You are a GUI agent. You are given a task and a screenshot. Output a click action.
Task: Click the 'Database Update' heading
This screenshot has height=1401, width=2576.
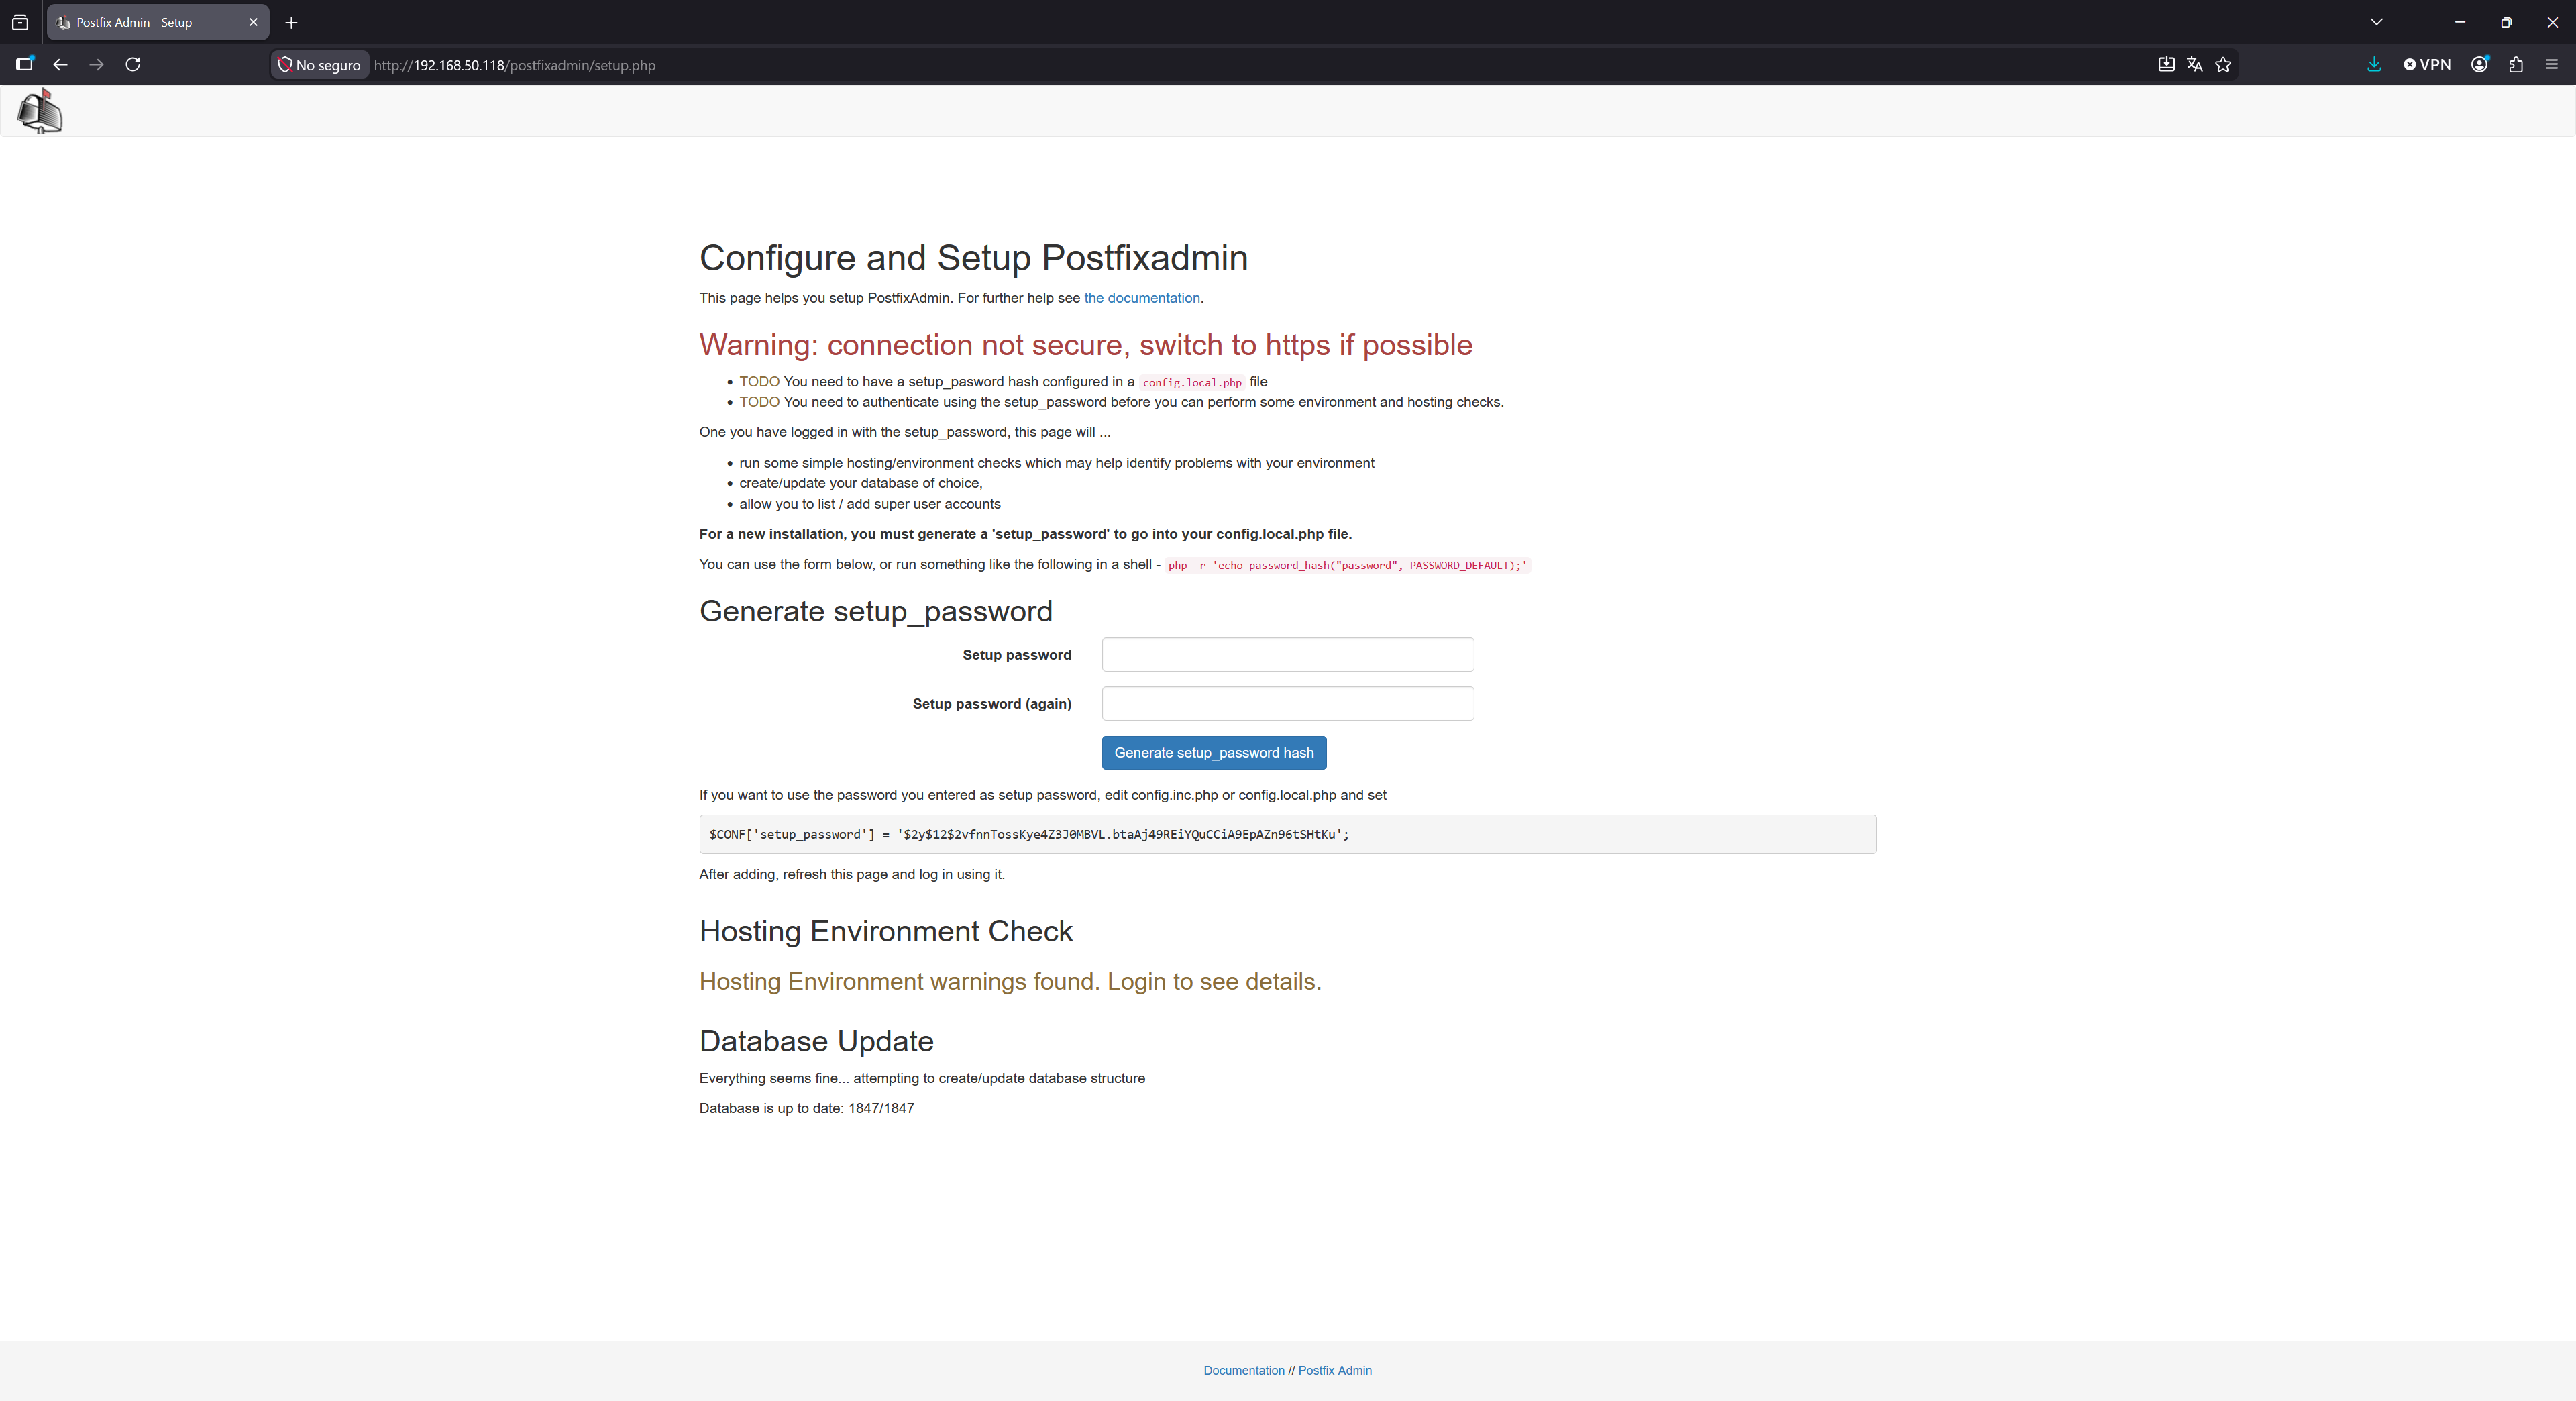click(816, 1041)
